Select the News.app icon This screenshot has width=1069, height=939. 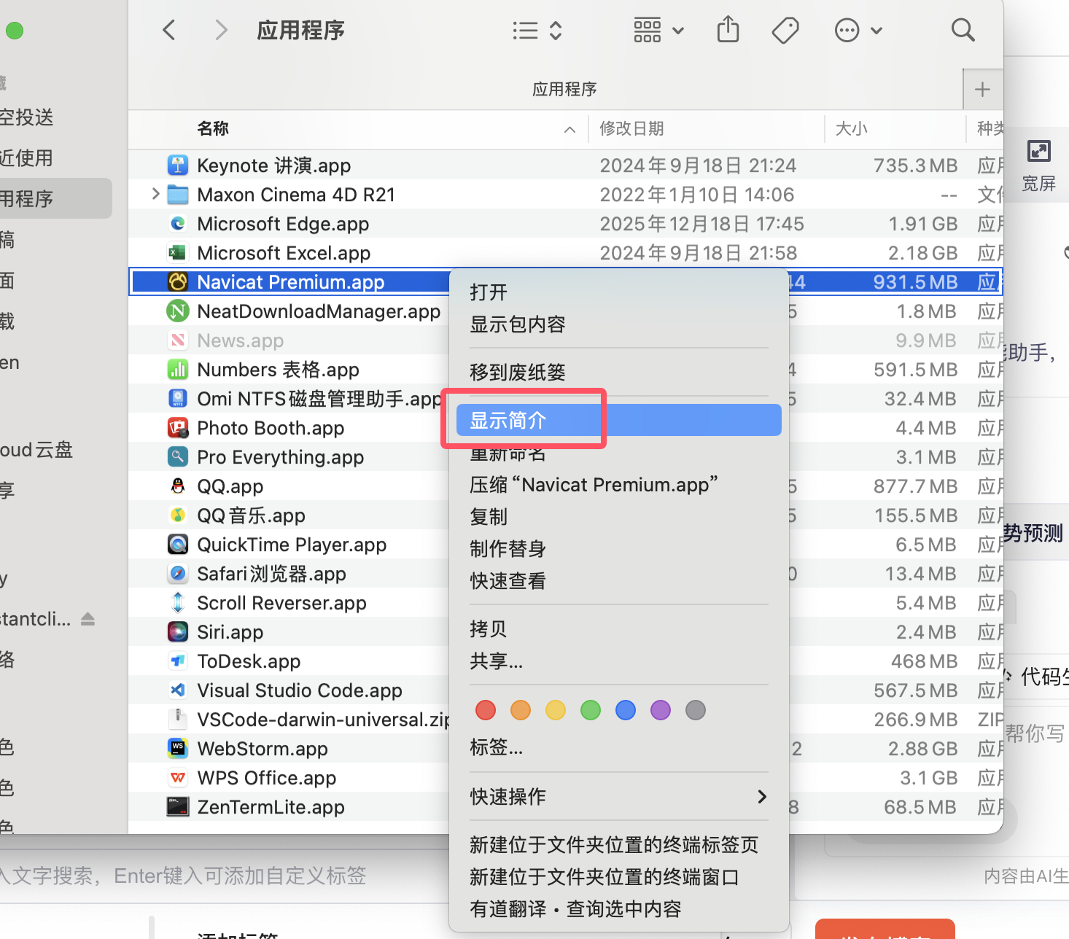click(178, 340)
